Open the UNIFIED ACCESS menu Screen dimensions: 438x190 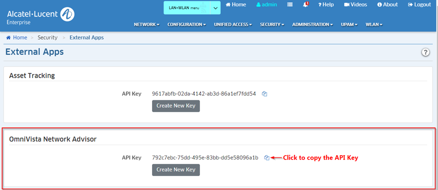coord(233,24)
